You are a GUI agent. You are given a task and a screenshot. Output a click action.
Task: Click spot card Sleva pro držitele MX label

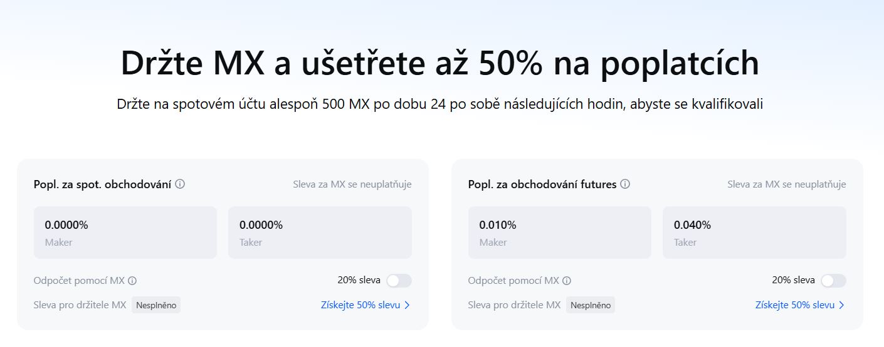coord(80,305)
